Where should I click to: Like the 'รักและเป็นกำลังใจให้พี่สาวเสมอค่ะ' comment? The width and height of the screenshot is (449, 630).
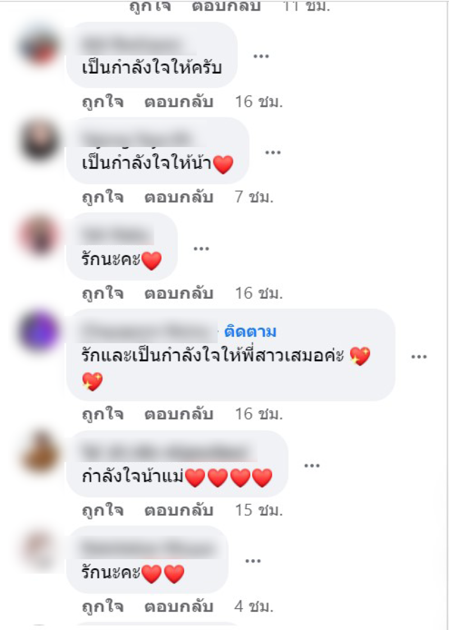coord(102,414)
